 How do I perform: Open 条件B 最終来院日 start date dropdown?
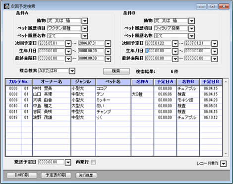[175, 59]
